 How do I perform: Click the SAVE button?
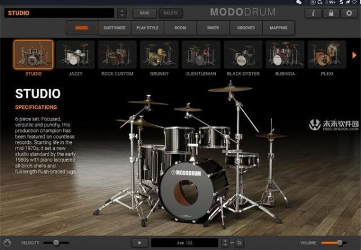point(144,13)
